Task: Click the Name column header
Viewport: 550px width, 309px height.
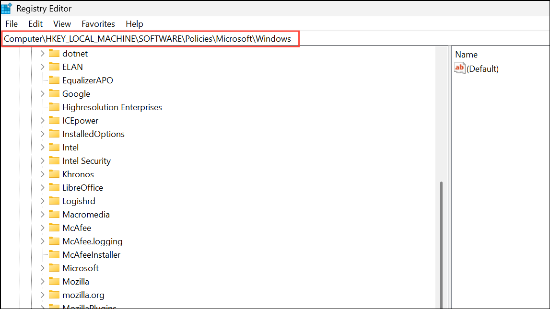Action: point(466,55)
